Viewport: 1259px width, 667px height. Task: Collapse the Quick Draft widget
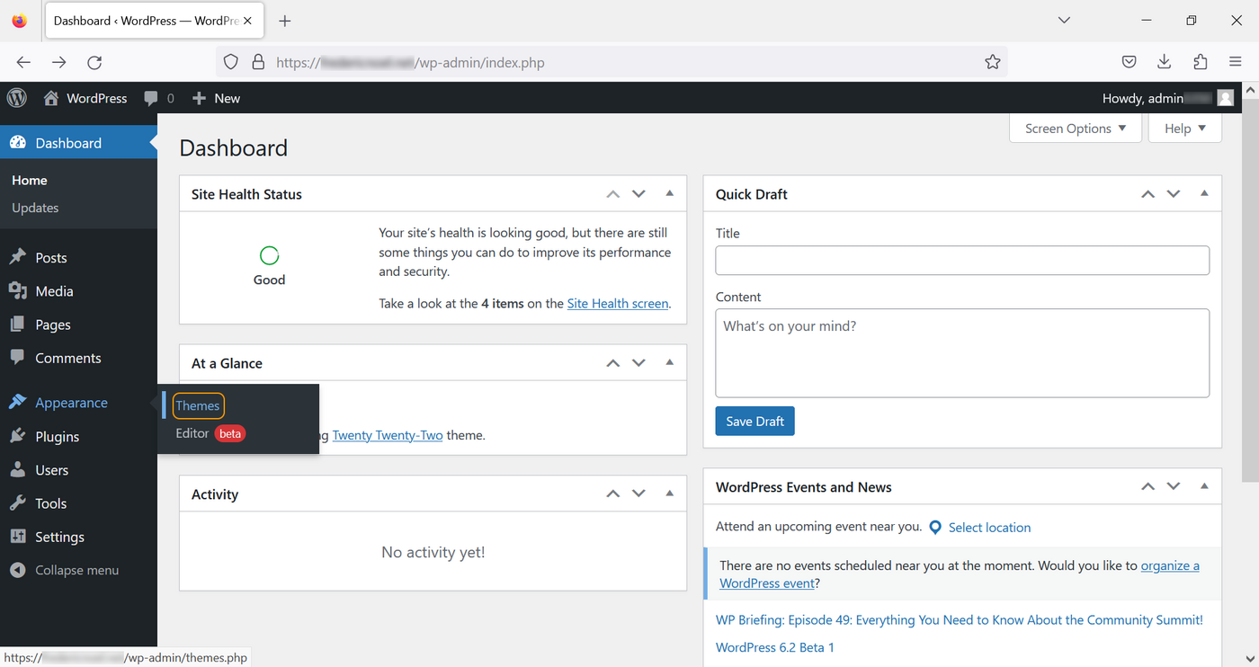click(1204, 193)
